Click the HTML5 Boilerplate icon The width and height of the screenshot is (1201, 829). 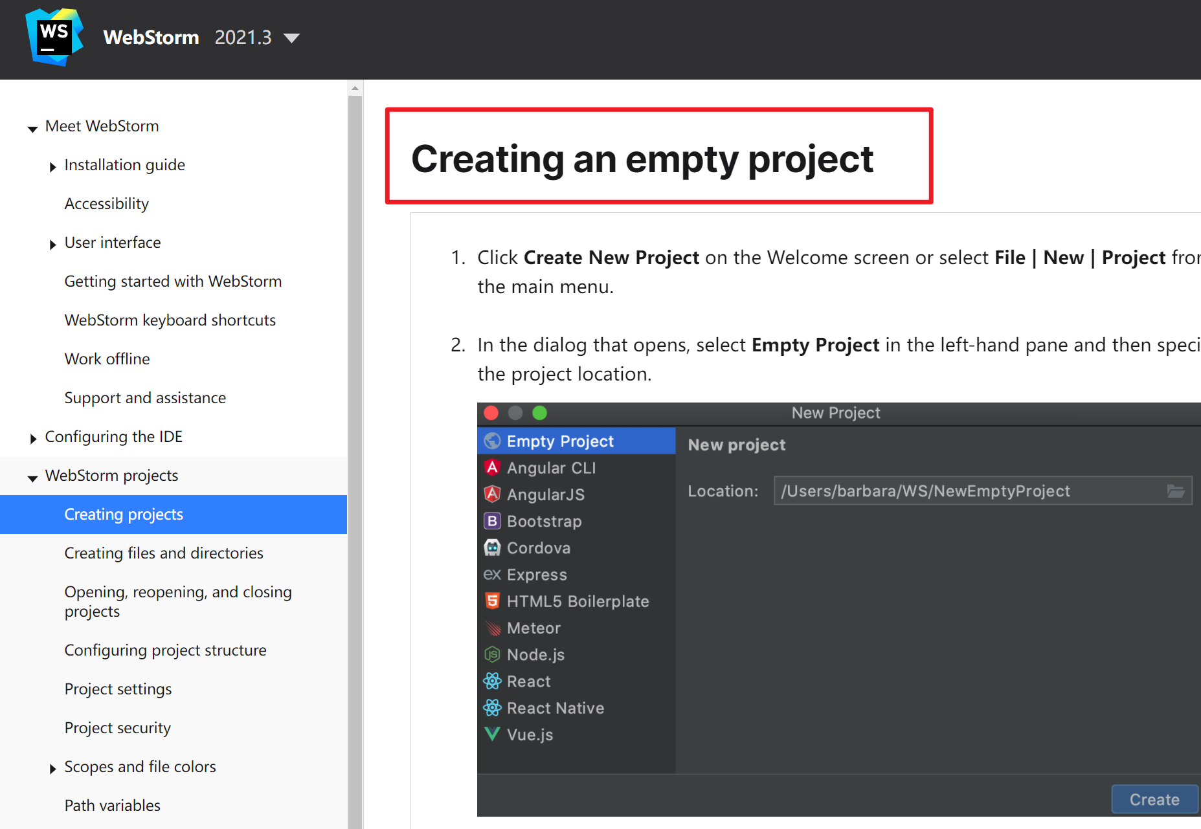coord(493,601)
